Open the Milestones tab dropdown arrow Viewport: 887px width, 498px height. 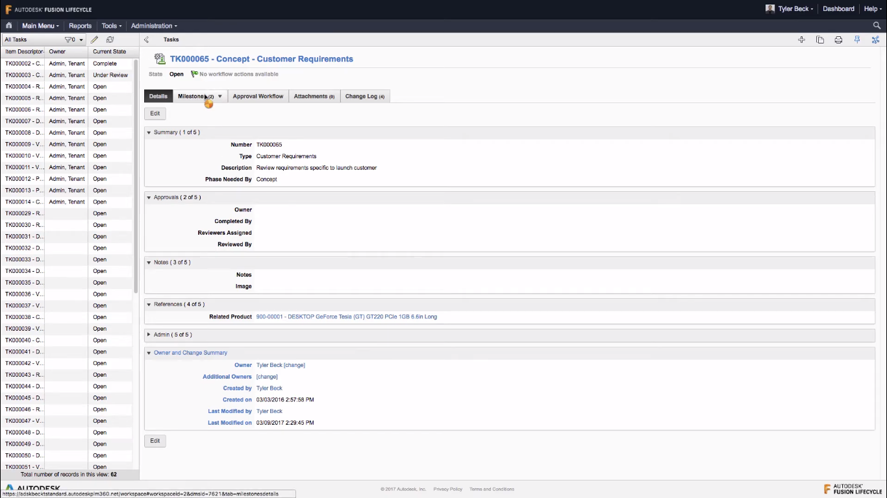[x=220, y=97]
